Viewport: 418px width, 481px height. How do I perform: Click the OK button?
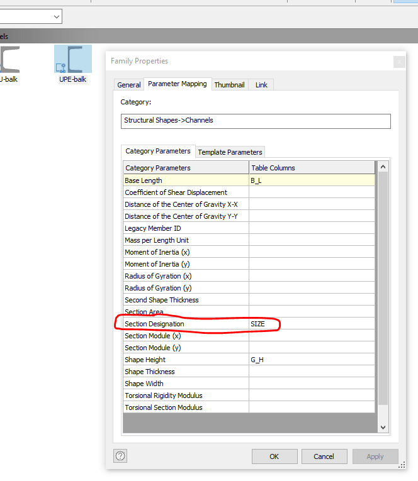274,456
